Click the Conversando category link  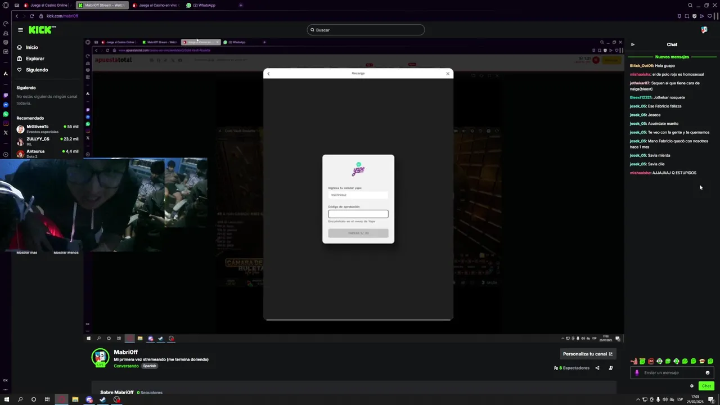pos(126,366)
